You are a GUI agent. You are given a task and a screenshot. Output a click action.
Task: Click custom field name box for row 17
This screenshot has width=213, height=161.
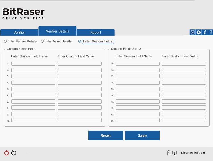pos(137,101)
